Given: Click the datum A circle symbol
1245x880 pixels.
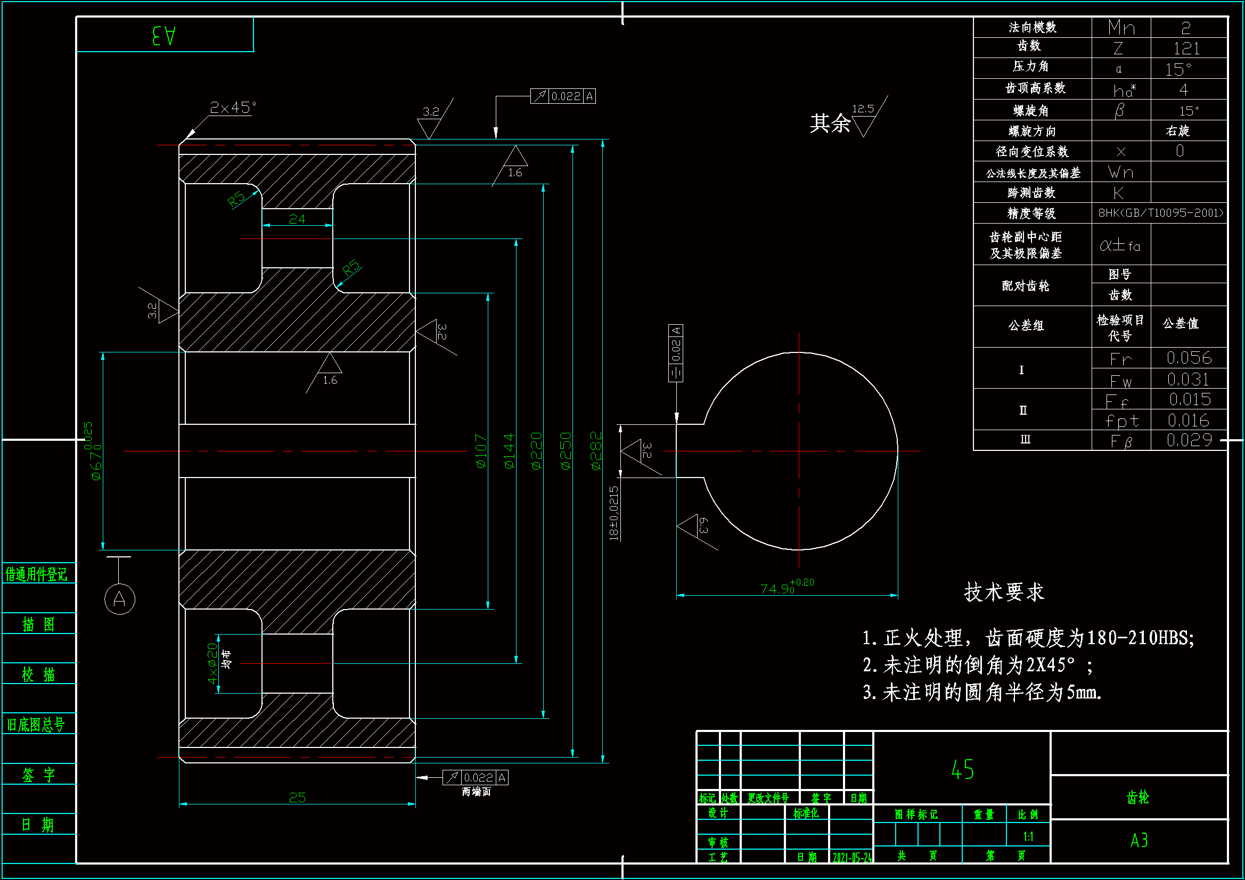Looking at the screenshot, I should click(x=119, y=598).
